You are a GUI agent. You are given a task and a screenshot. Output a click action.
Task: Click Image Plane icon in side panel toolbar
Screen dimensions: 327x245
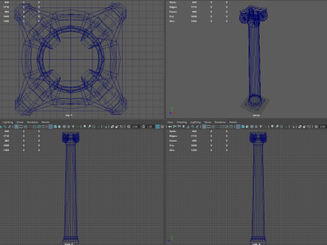pyautogui.click(x=188, y=127)
